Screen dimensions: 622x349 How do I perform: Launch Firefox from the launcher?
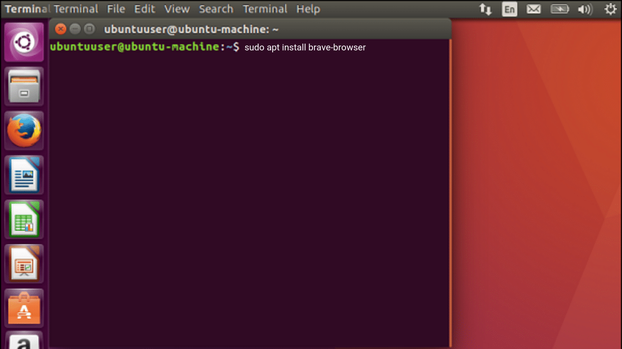pos(24,130)
